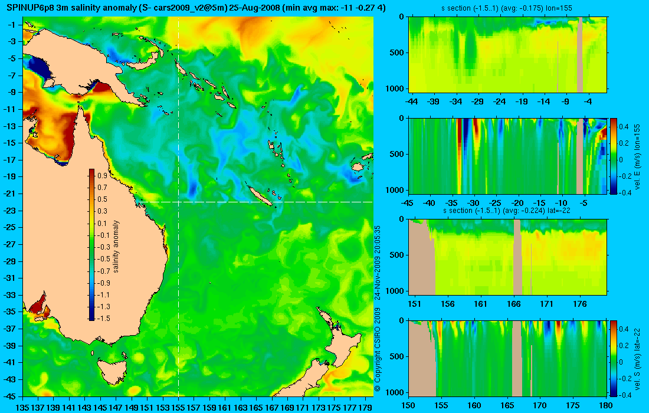
Task: Click the SPINUP6p8 salinity anomaly title text
Action: [x=196, y=8]
